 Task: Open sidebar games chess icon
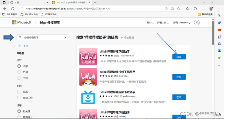pos(219,37)
